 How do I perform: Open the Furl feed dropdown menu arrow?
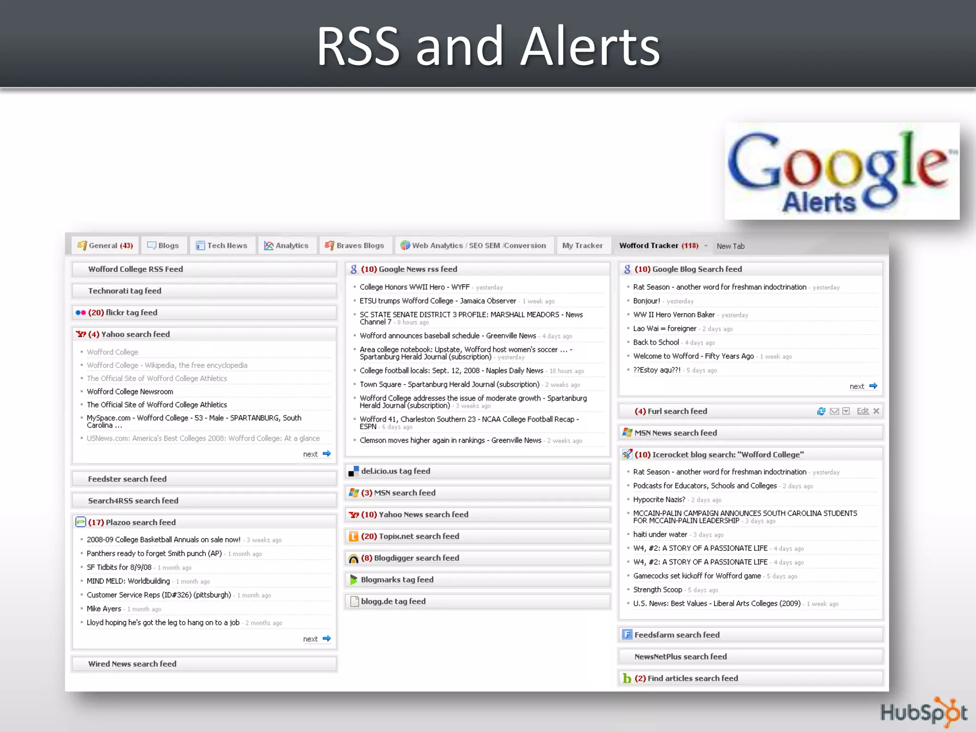(846, 411)
